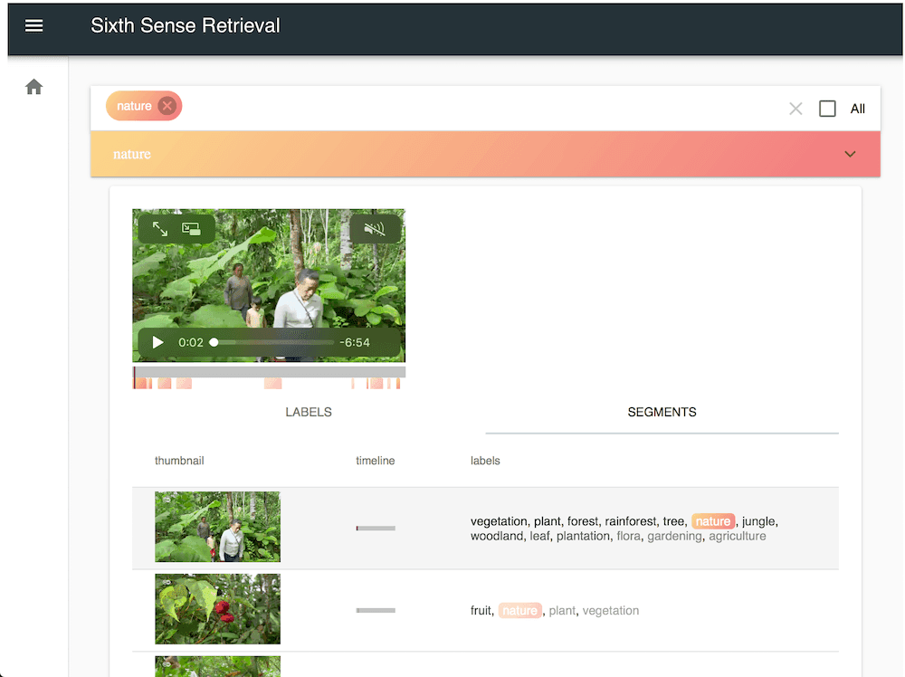This screenshot has height=677, width=905.
Task: Open the hamburger navigation menu
Action: tap(34, 26)
